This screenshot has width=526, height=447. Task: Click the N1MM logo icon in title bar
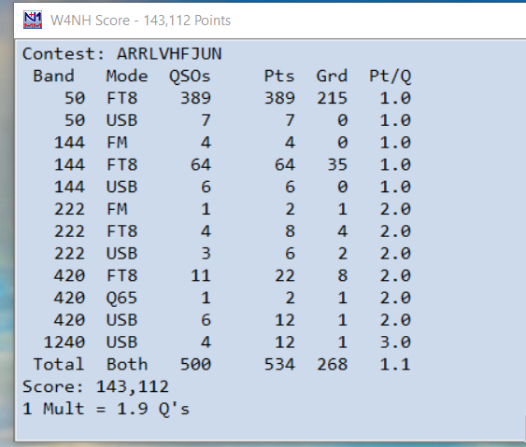point(33,21)
